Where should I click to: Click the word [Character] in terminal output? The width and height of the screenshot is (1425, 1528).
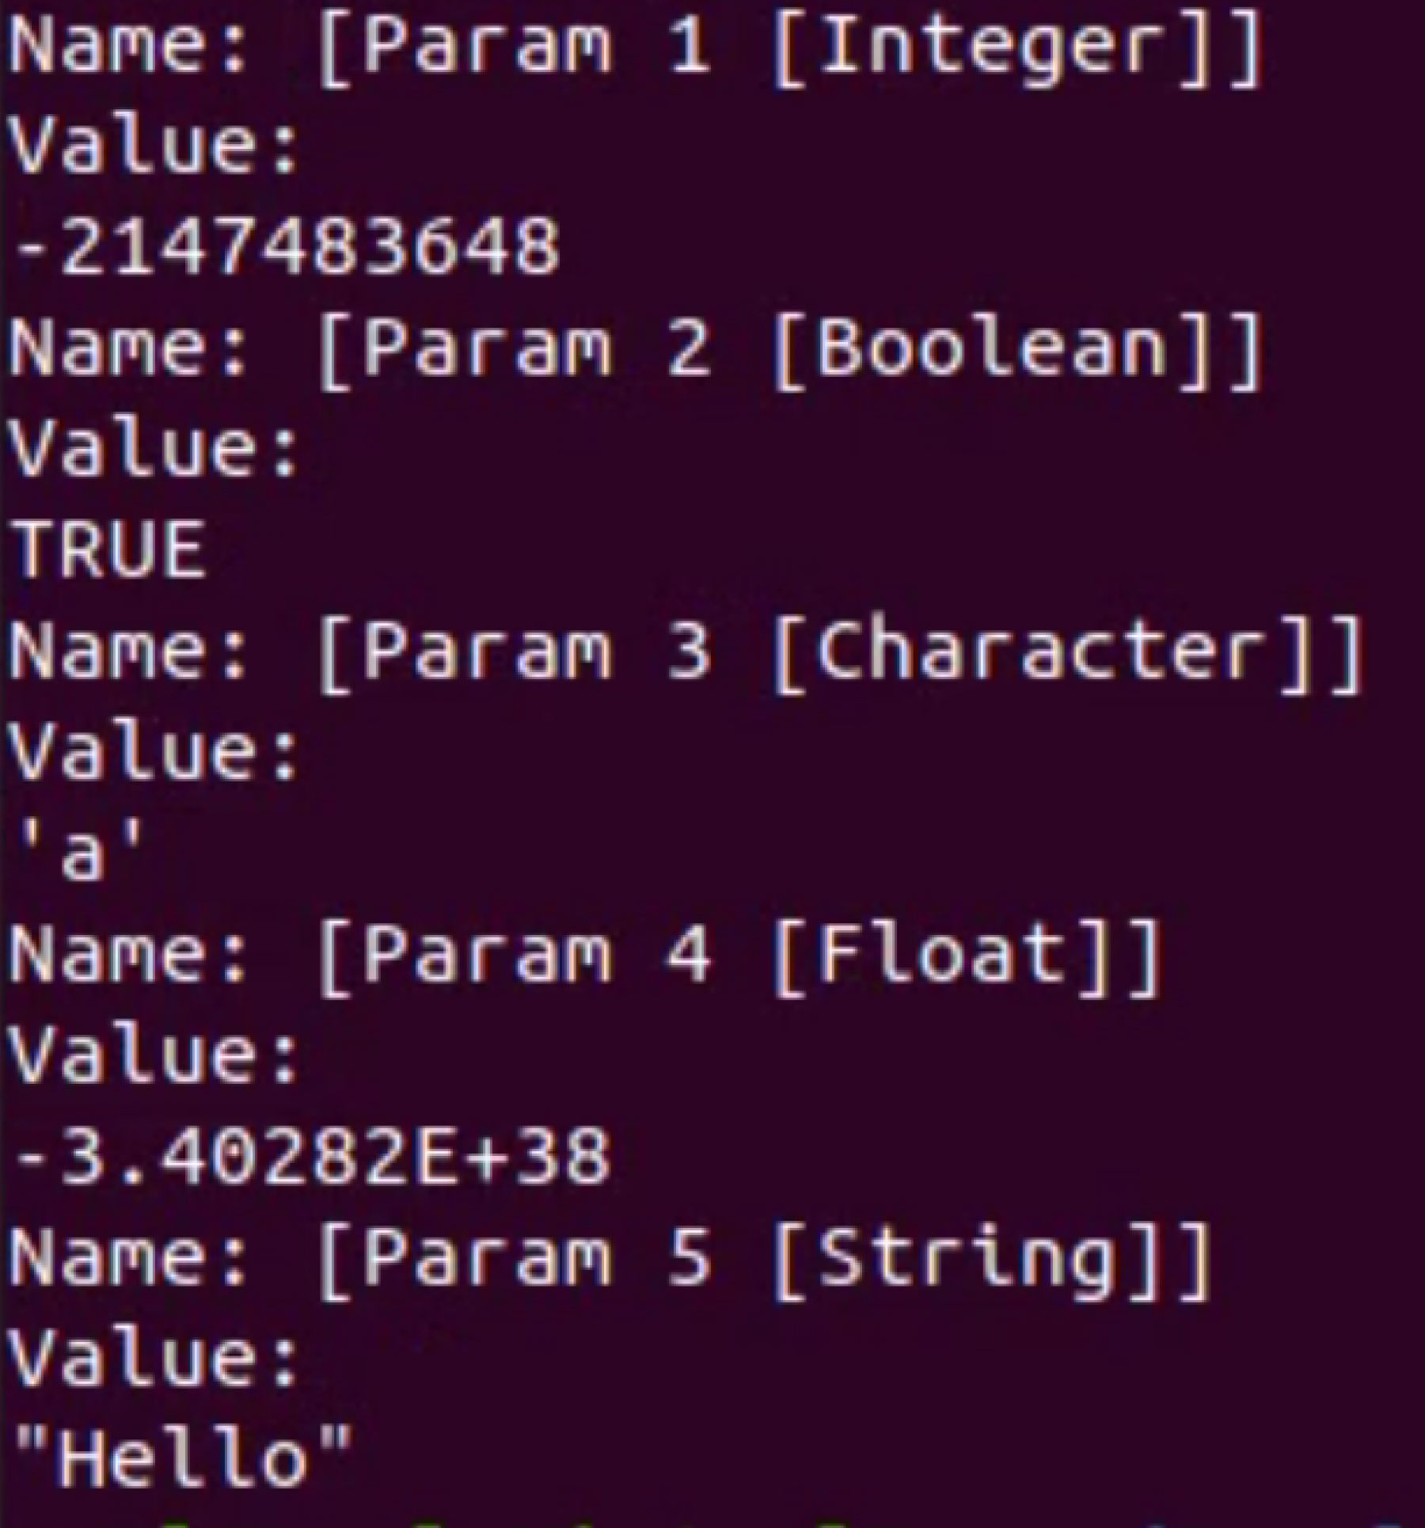click(x=1068, y=654)
